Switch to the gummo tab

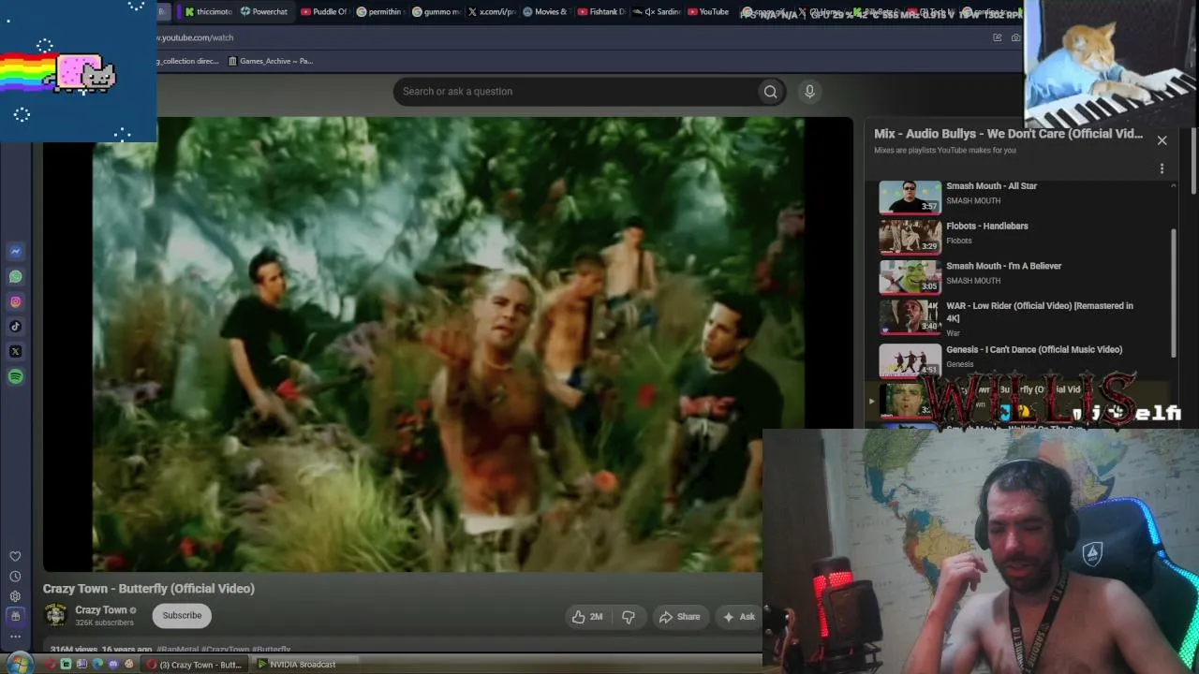tap(436, 12)
